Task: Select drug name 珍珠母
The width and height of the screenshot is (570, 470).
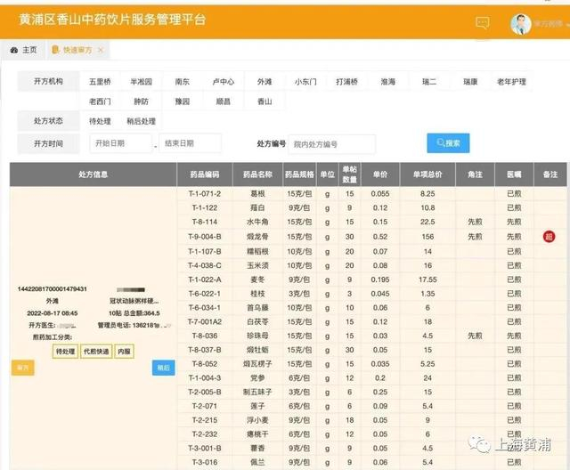Action: click(257, 336)
